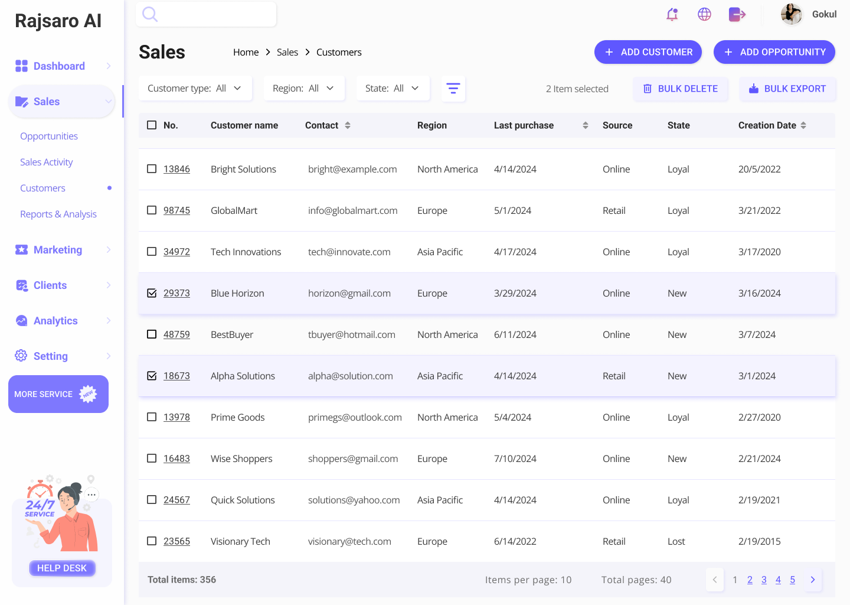Uncheck the Blue Horizon row checkbox

(152, 293)
